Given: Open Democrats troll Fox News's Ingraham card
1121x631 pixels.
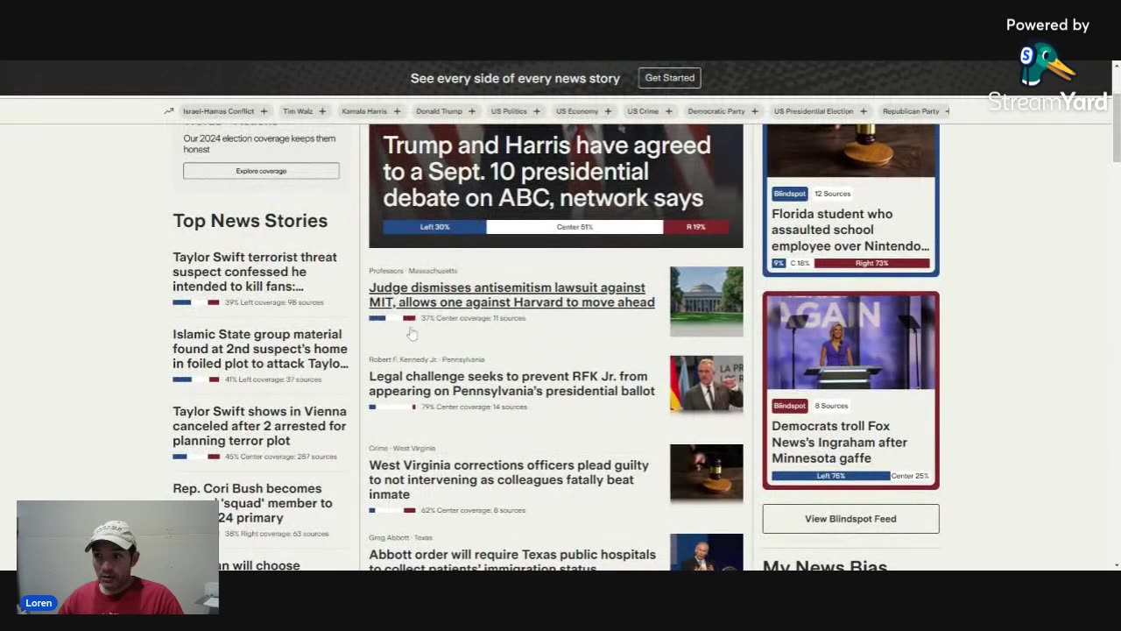Looking at the screenshot, I should click(x=839, y=442).
